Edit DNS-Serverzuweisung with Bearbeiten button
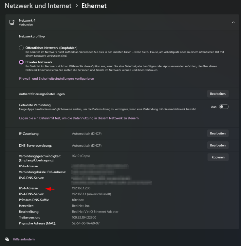The image size is (241, 246). click(x=218, y=145)
